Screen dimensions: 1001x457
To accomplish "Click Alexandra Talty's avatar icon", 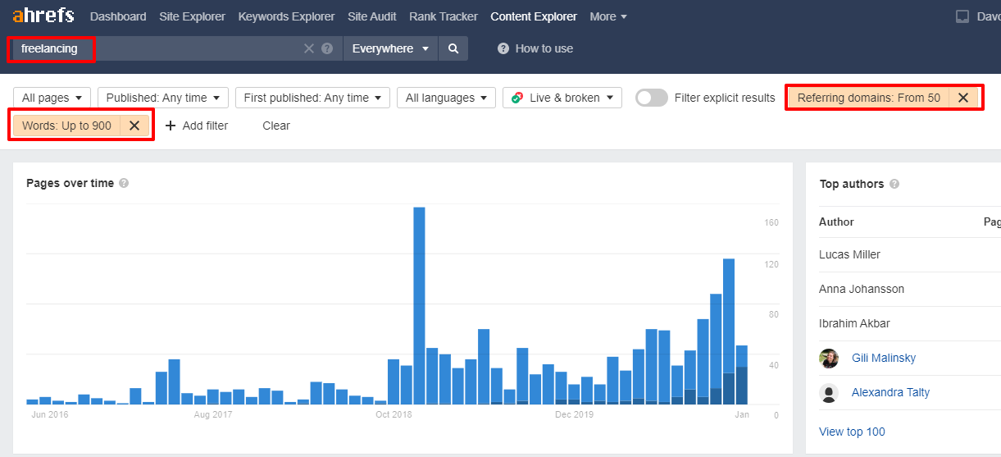I will [x=829, y=392].
